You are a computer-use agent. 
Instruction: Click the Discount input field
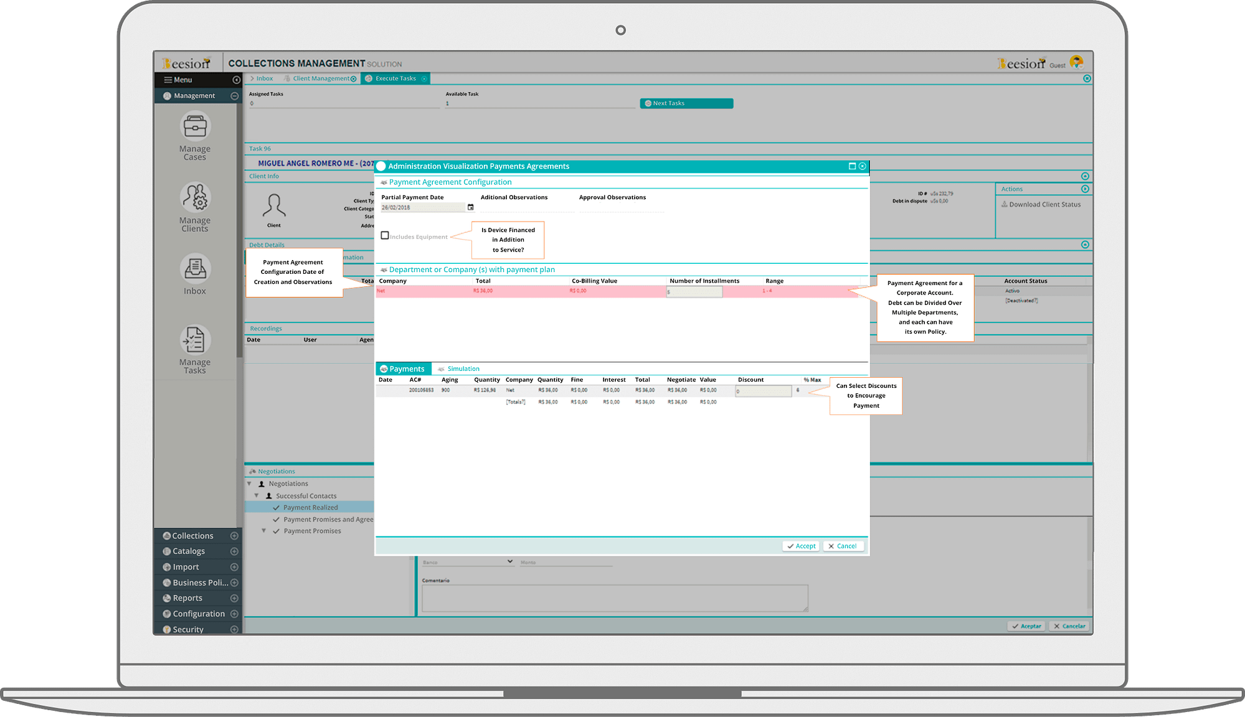coord(763,391)
